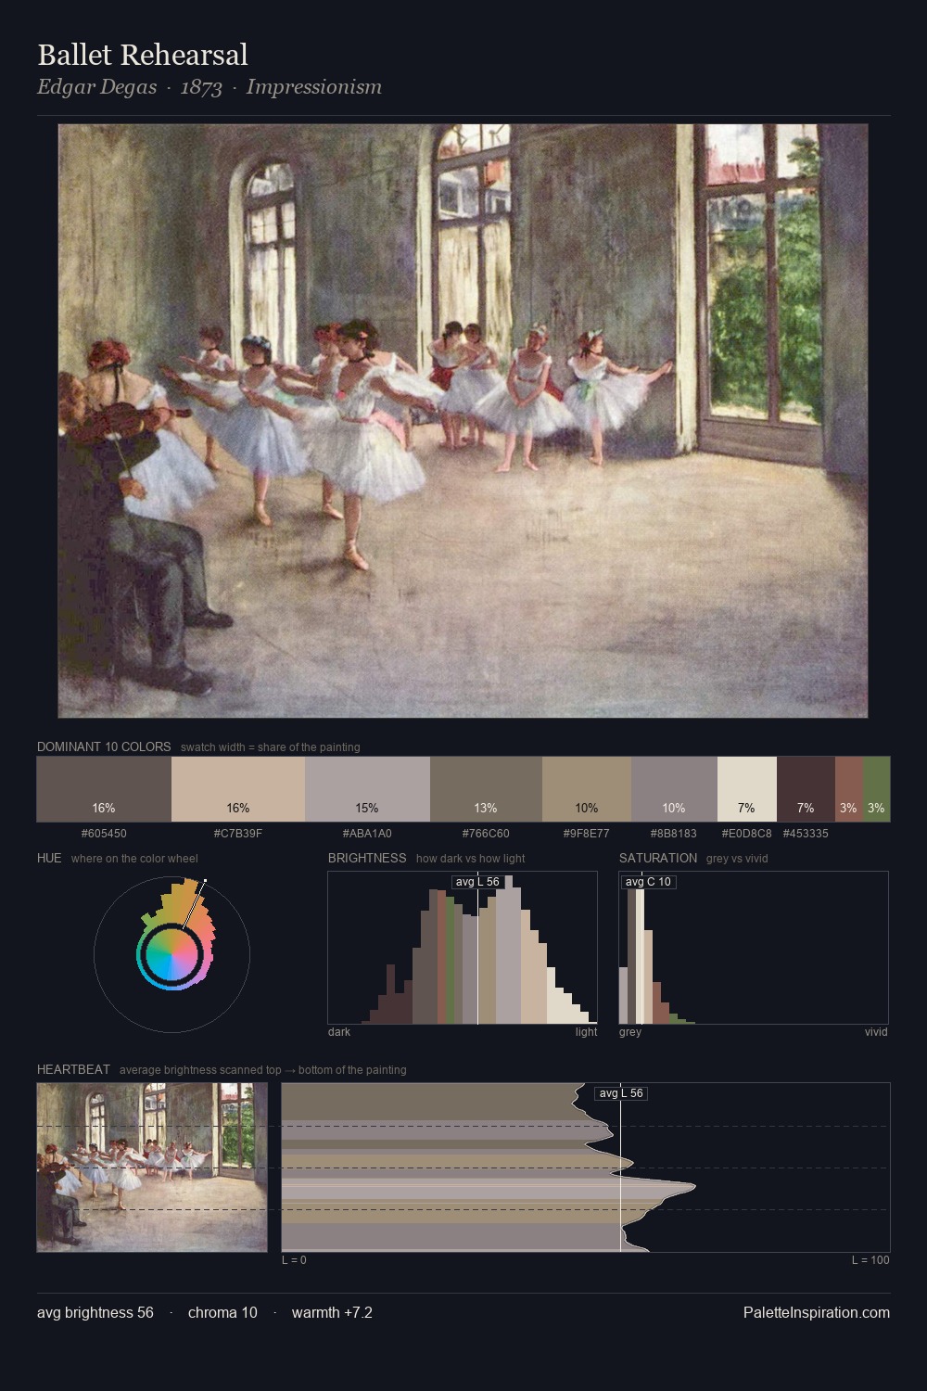Click the L = 100 axis label
Viewport: 927px width, 1391px height.
tap(870, 1260)
